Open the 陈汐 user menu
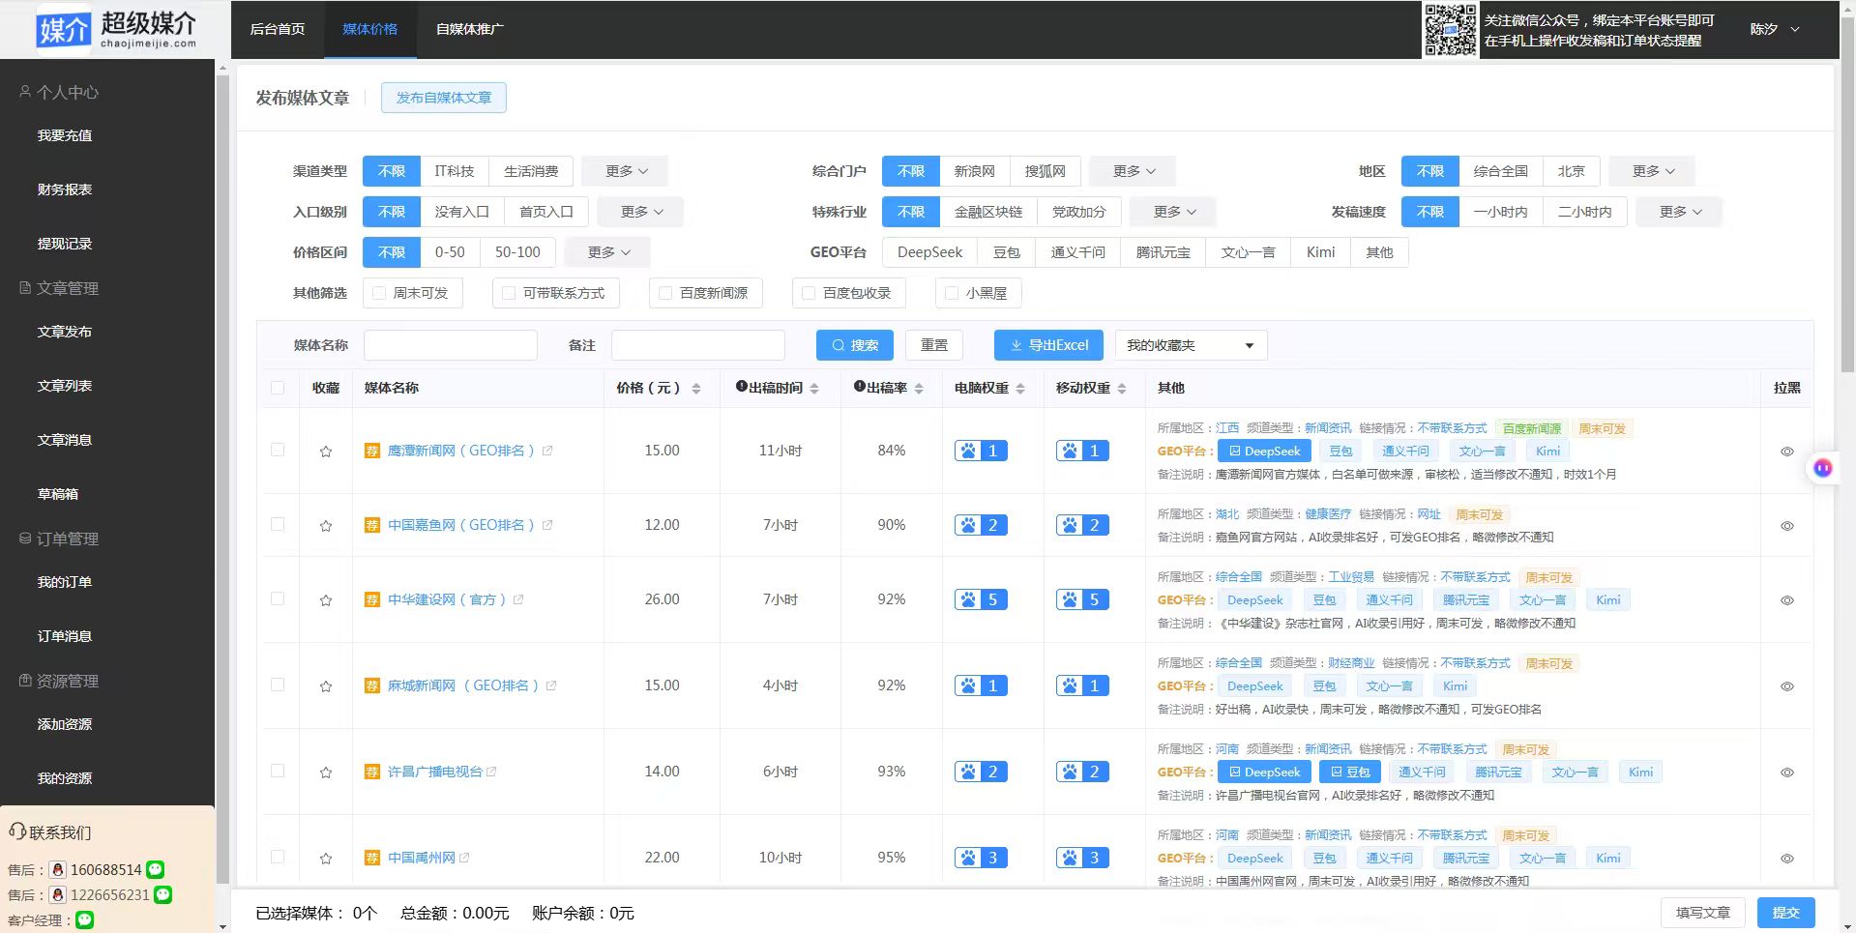This screenshot has width=1856, height=933. (1775, 29)
